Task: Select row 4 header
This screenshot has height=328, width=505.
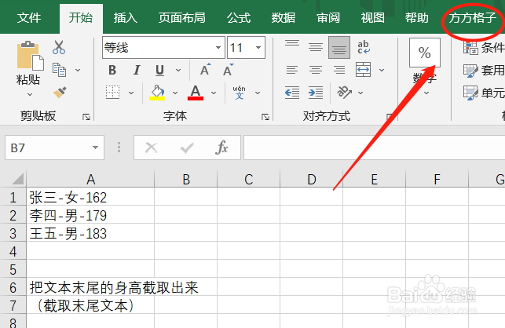Action: (13, 251)
